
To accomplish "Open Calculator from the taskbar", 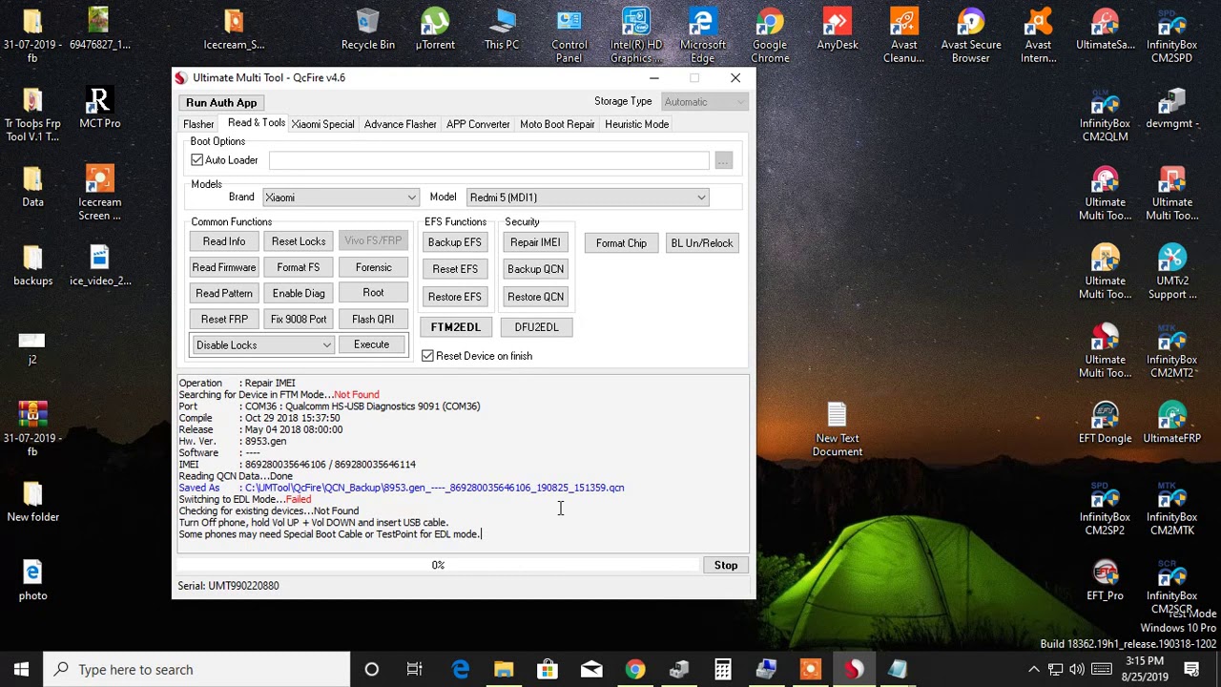I will coord(723,669).
